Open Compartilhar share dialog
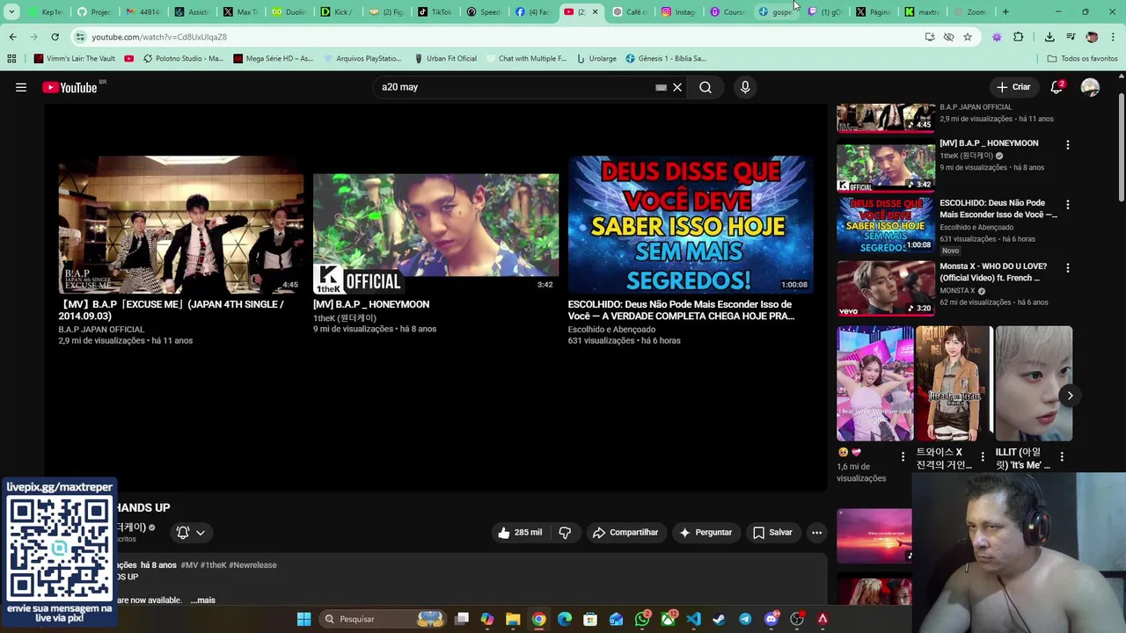 pyautogui.click(x=625, y=532)
